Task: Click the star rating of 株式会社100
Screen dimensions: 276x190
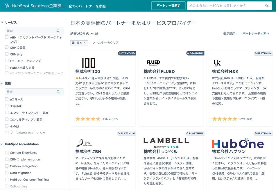Action: tap(88, 119)
